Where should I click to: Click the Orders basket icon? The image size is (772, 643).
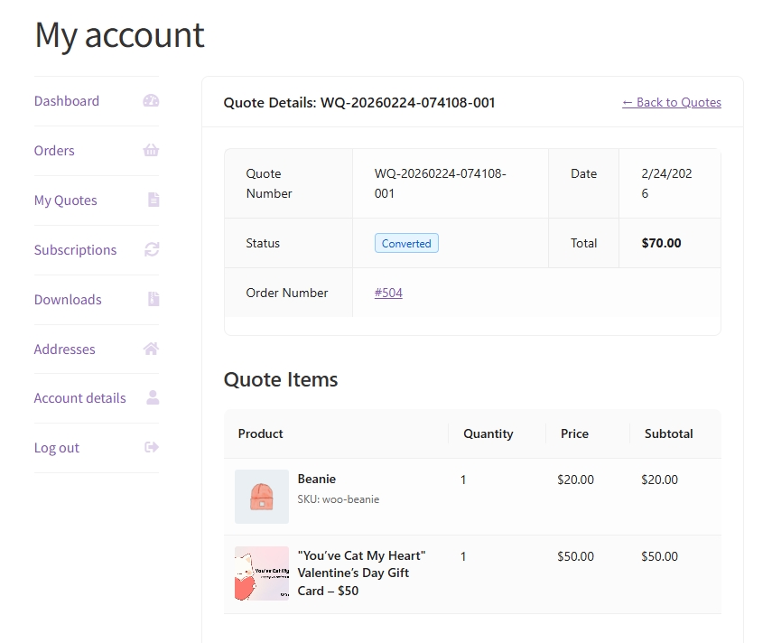pyautogui.click(x=151, y=151)
